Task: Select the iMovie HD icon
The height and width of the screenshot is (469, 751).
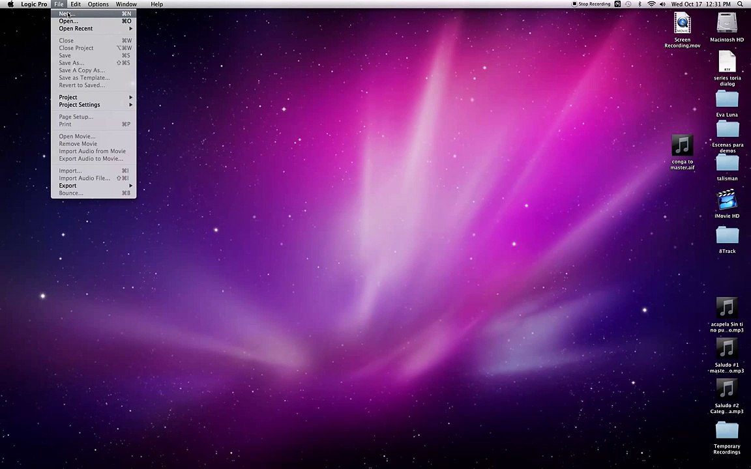Action: tap(727, 204)
